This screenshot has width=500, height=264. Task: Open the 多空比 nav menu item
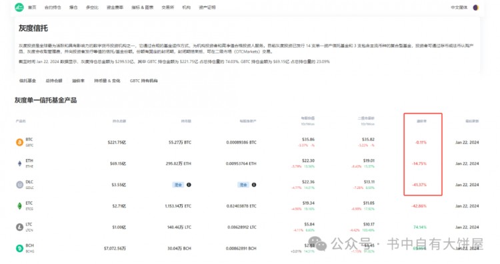tap(92, 7)
